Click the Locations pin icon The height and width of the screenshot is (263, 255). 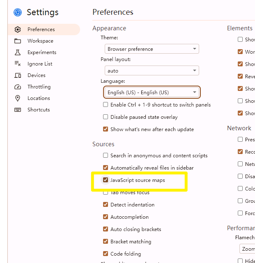(18, 98)
